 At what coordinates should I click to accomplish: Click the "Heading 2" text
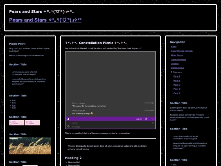click(73, 158)
